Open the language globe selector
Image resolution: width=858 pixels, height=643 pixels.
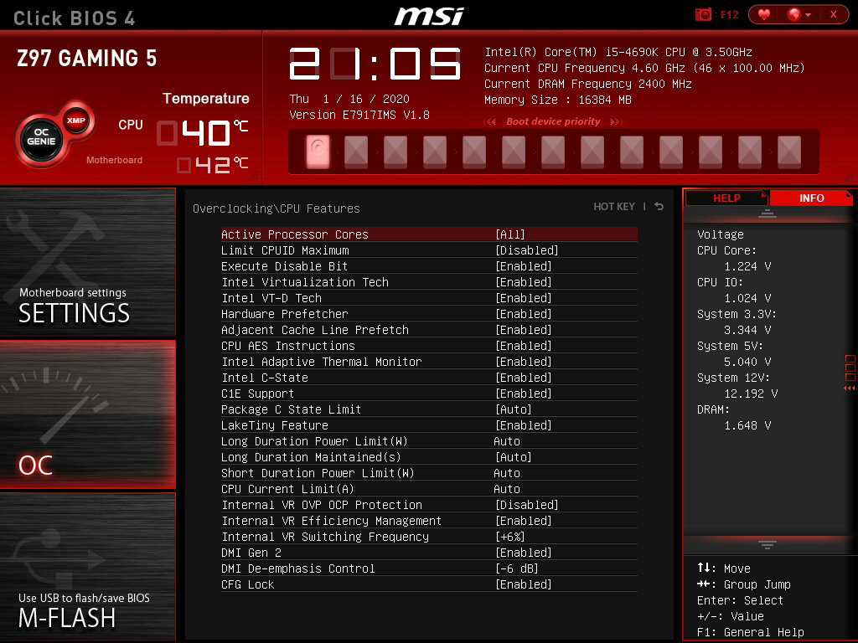pyautogui.click(x=799, y=14)
